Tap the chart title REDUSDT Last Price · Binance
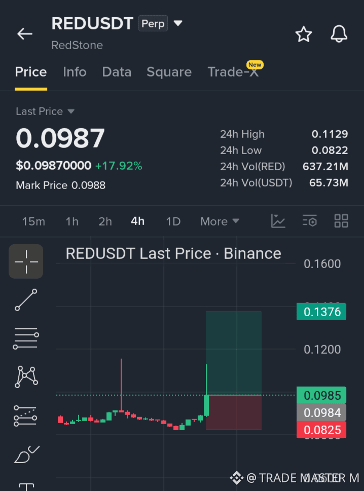This screenshot has height=491, width=364. [x=173, y=253]
